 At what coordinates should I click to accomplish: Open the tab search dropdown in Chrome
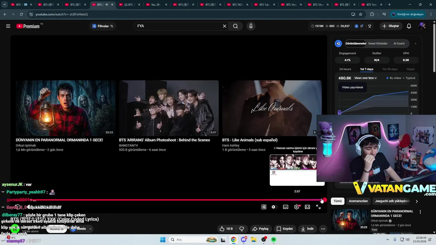click(4, 5)
